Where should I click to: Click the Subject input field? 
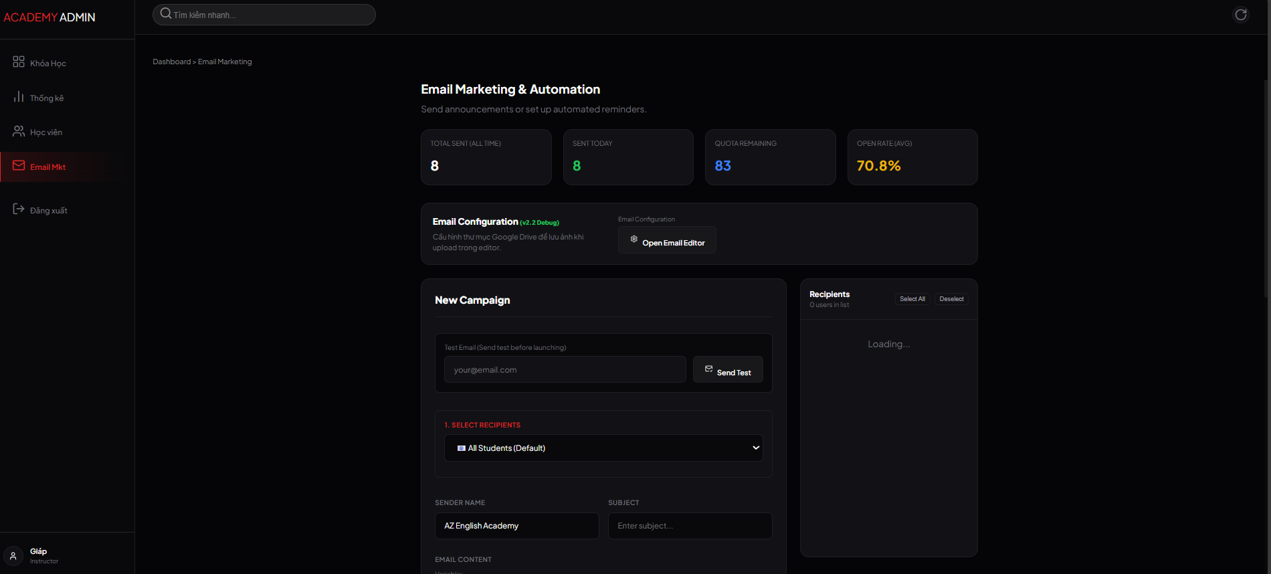(x=690, y=526)
